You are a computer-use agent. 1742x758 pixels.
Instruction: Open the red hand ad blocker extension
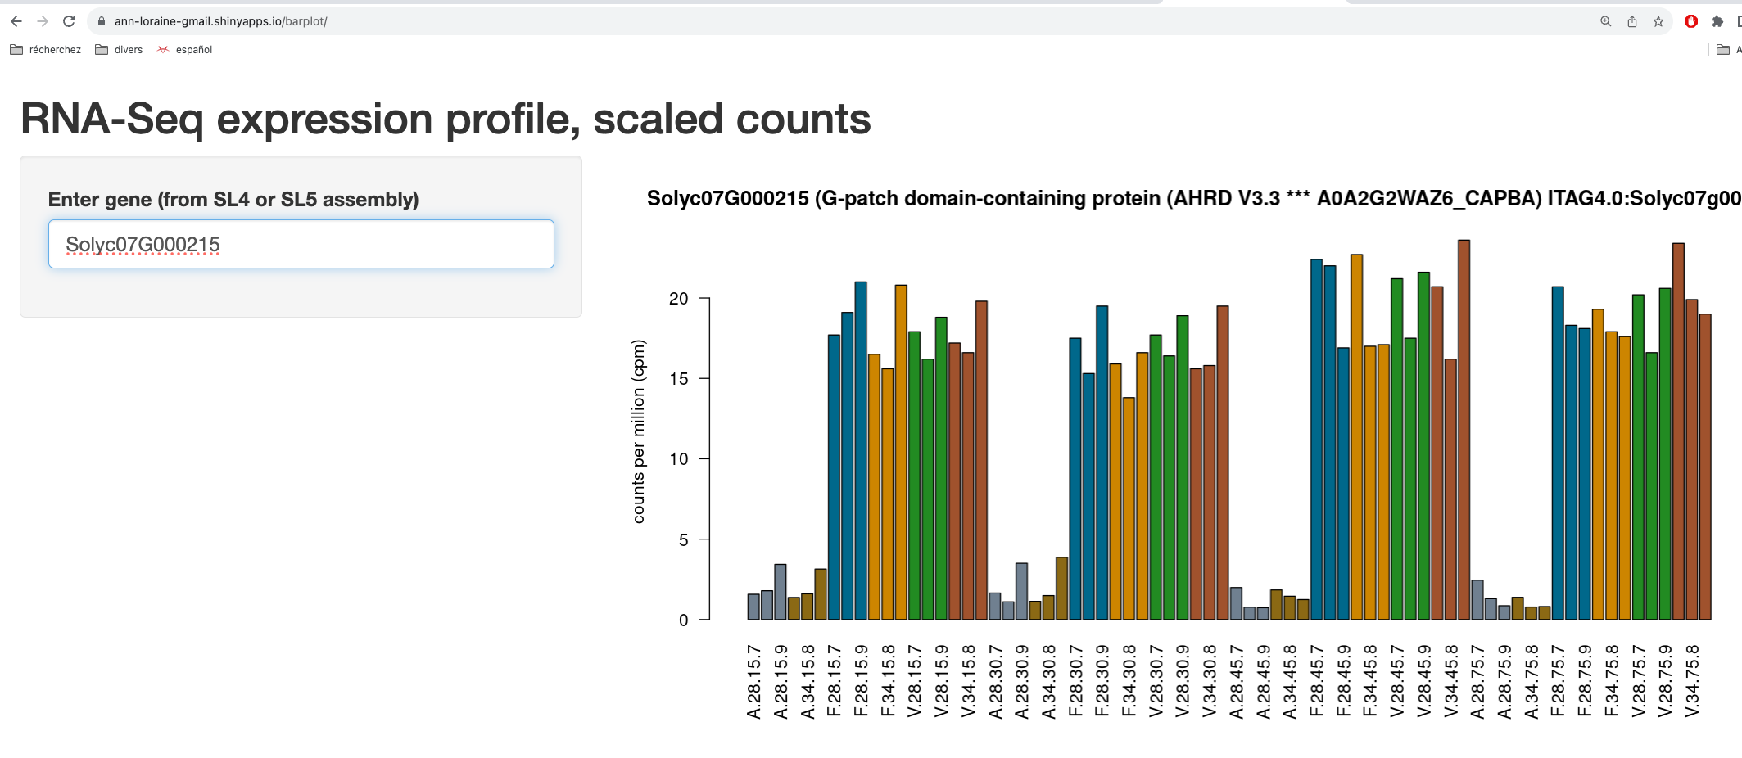(1690, 21)
